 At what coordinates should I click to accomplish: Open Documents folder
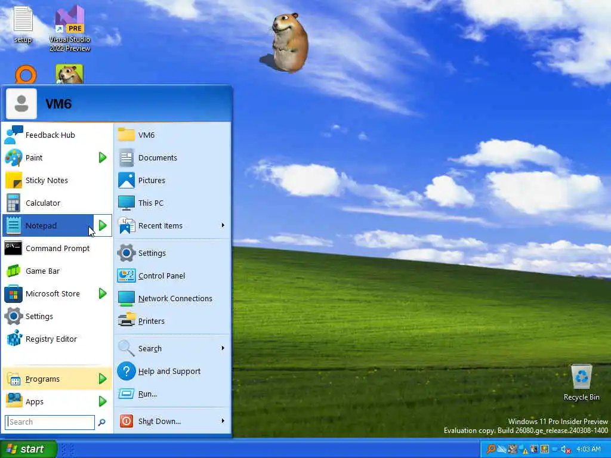point(172,157)
